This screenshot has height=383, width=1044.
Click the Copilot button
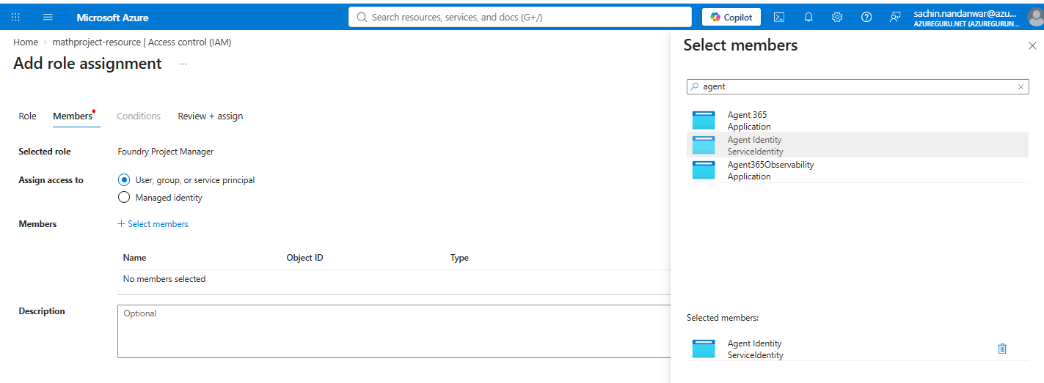(731, 17)
